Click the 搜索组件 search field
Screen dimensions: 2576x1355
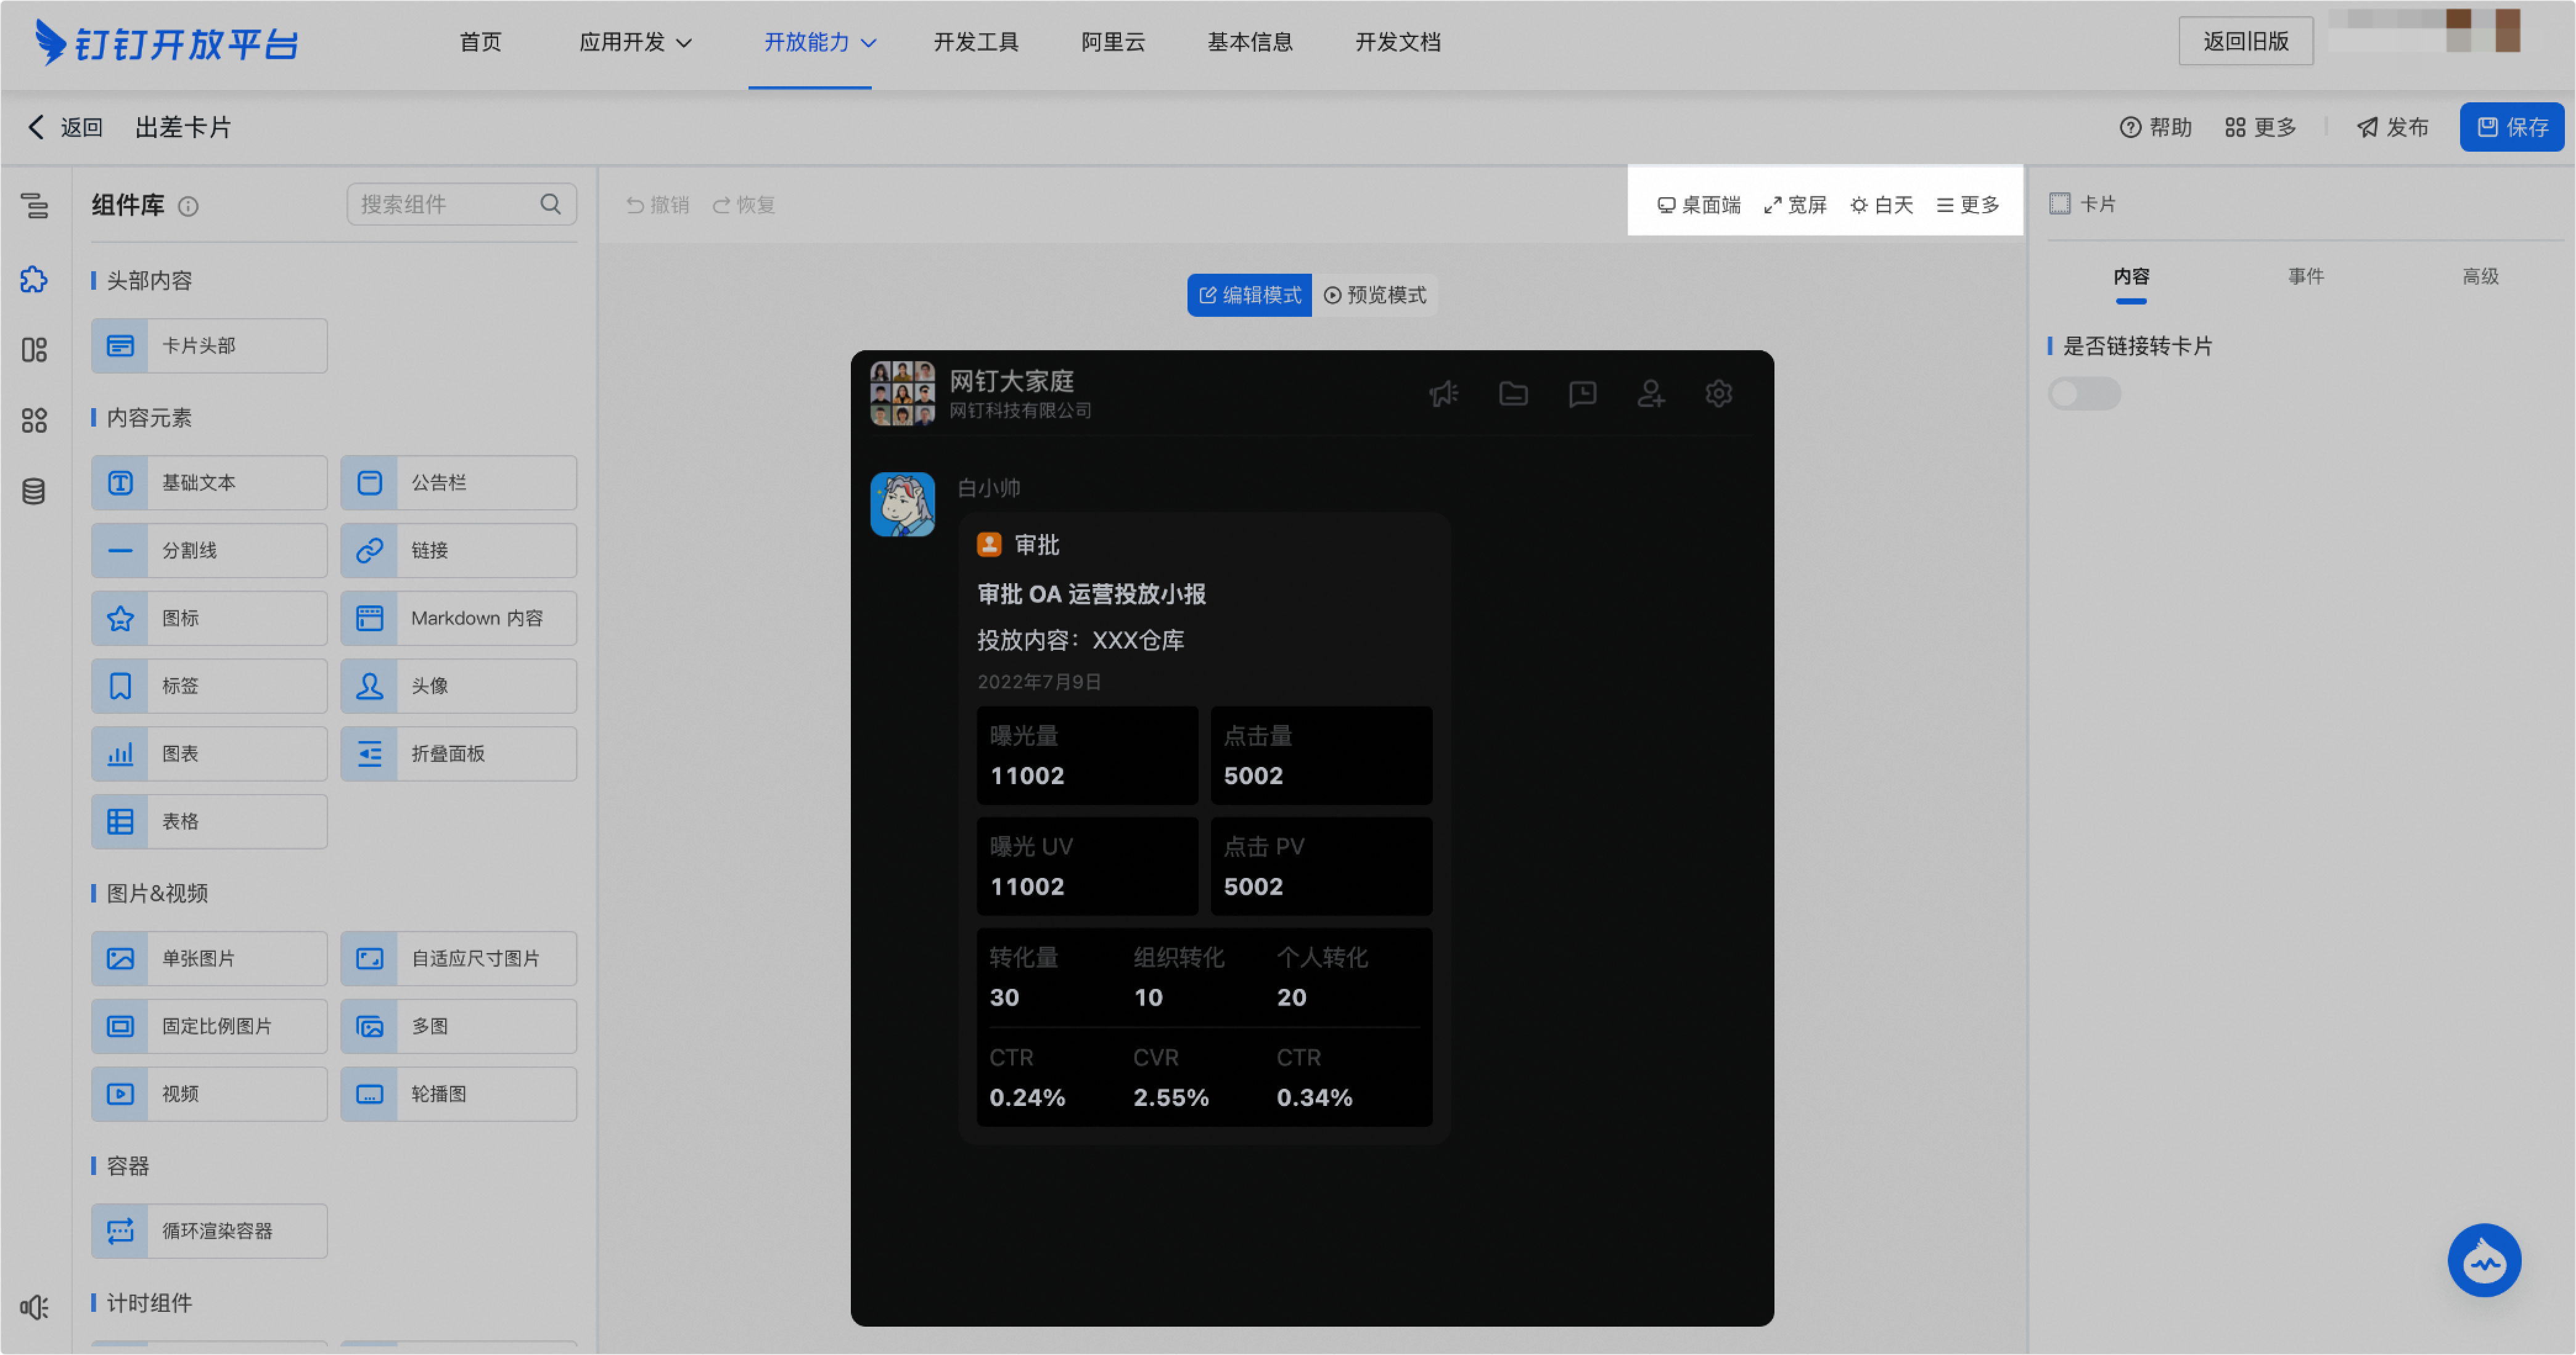pos(445,204)
